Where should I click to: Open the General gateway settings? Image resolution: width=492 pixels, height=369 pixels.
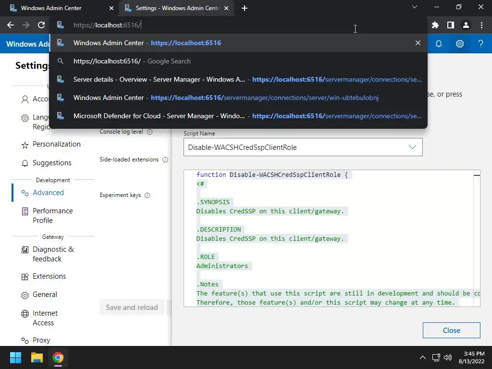tap(45, 295)
